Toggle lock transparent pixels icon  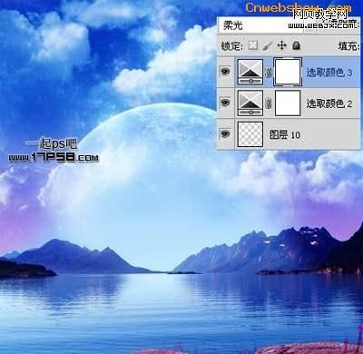253,45
